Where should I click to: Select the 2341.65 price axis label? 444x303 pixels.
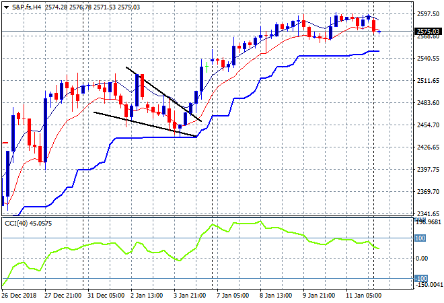tap(428, 213)
